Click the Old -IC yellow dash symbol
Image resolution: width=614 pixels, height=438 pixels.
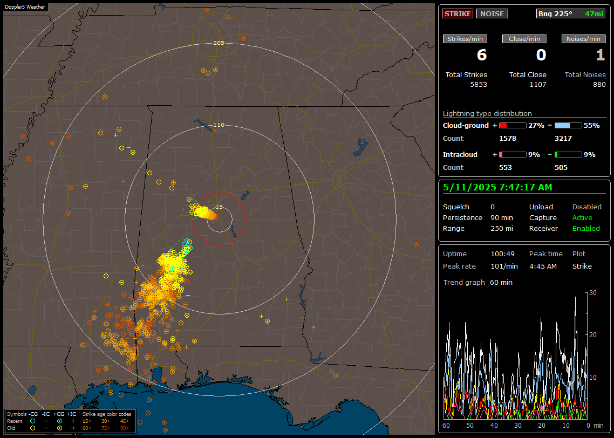pyautogui.click(x=46, y=428)
